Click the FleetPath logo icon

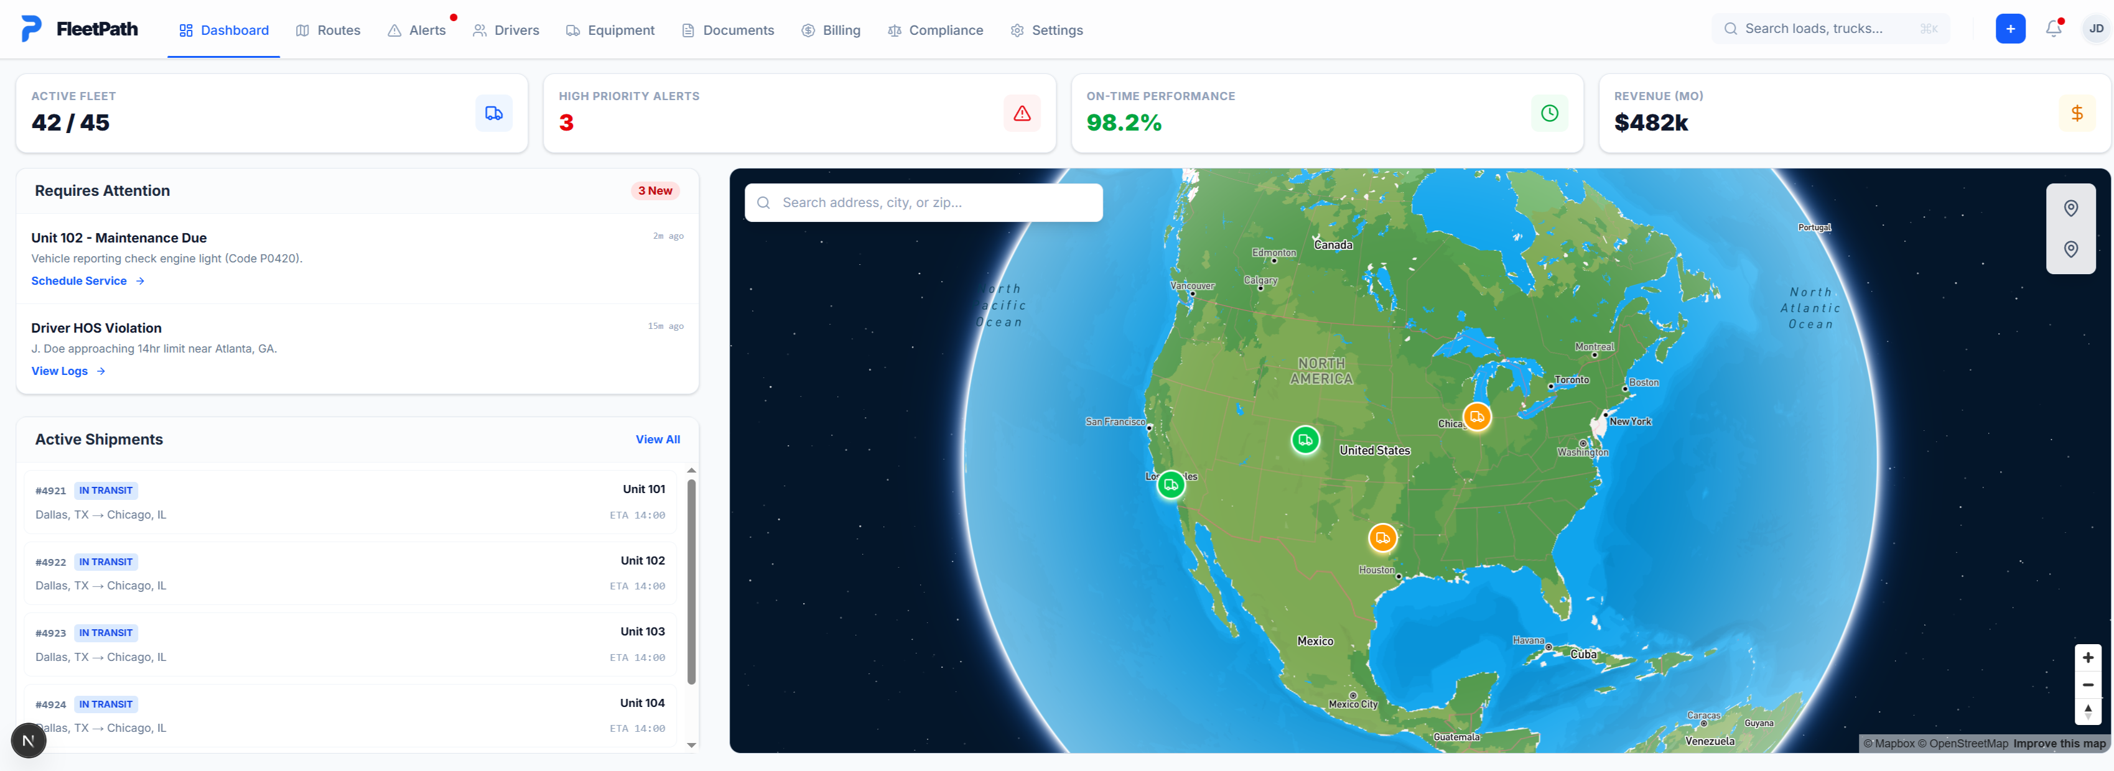[30, 29]
